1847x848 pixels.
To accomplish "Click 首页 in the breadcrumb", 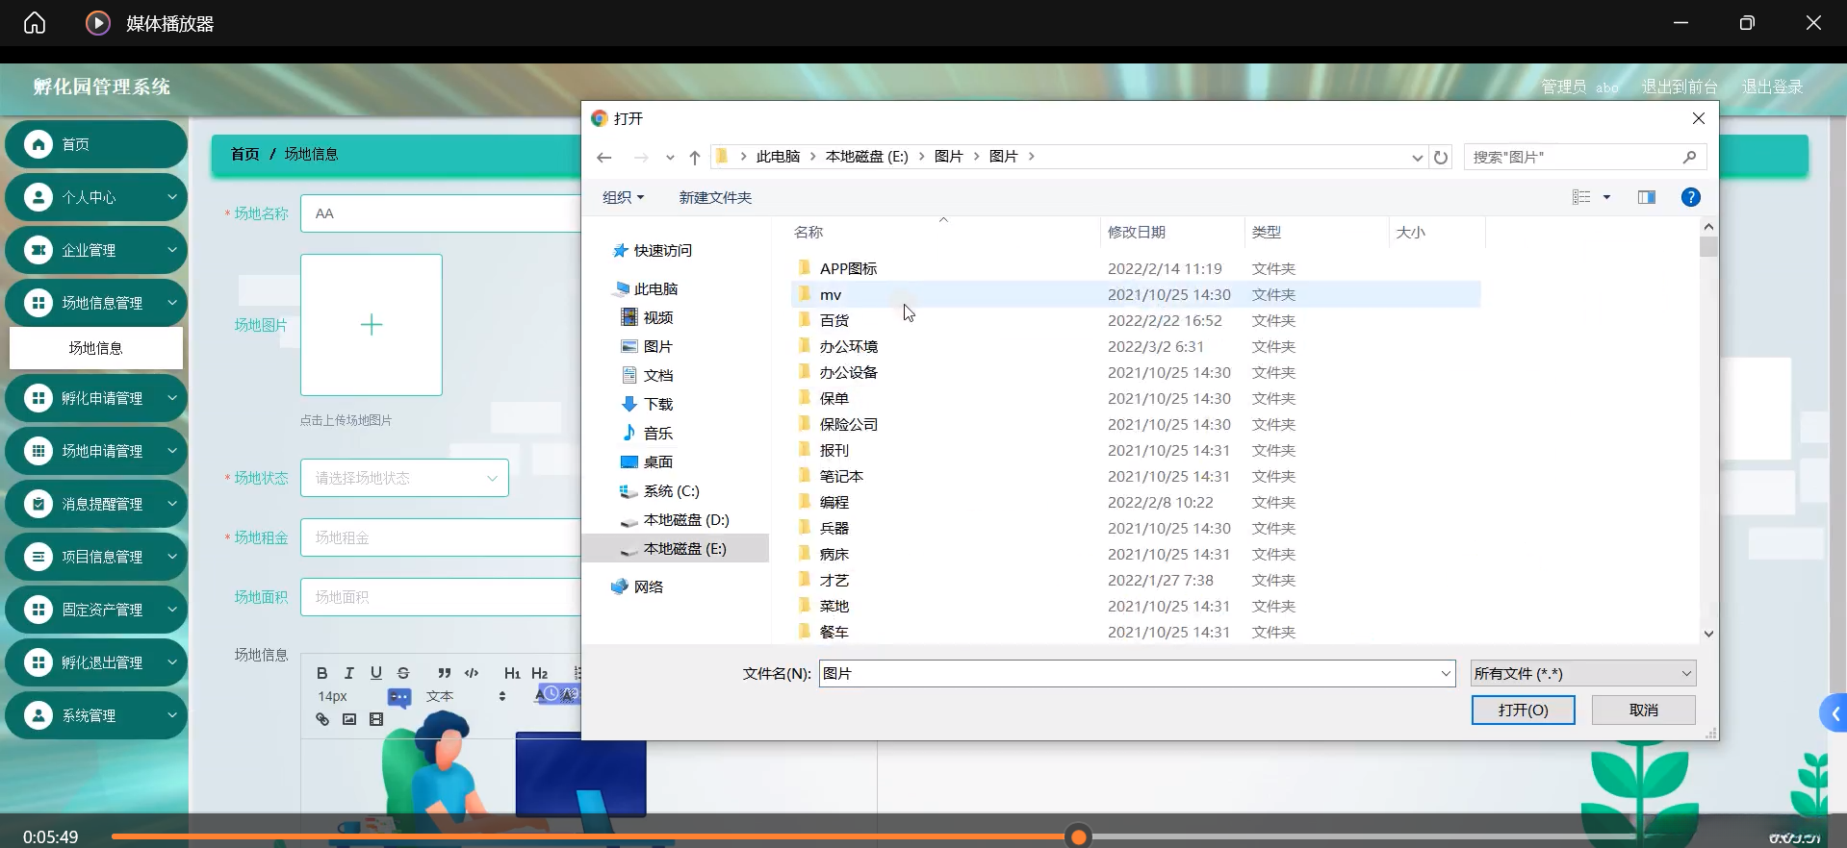I will [x=244, y=154].
